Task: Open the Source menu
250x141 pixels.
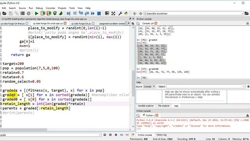Action: pos(22,8)
